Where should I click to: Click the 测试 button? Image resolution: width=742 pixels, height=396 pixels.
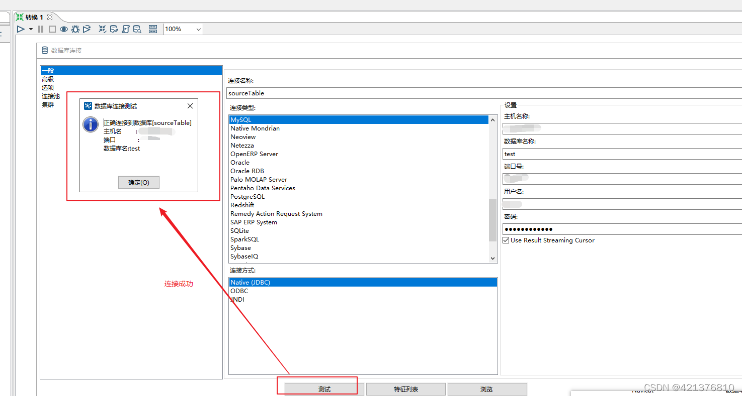[x=324, y=389]
